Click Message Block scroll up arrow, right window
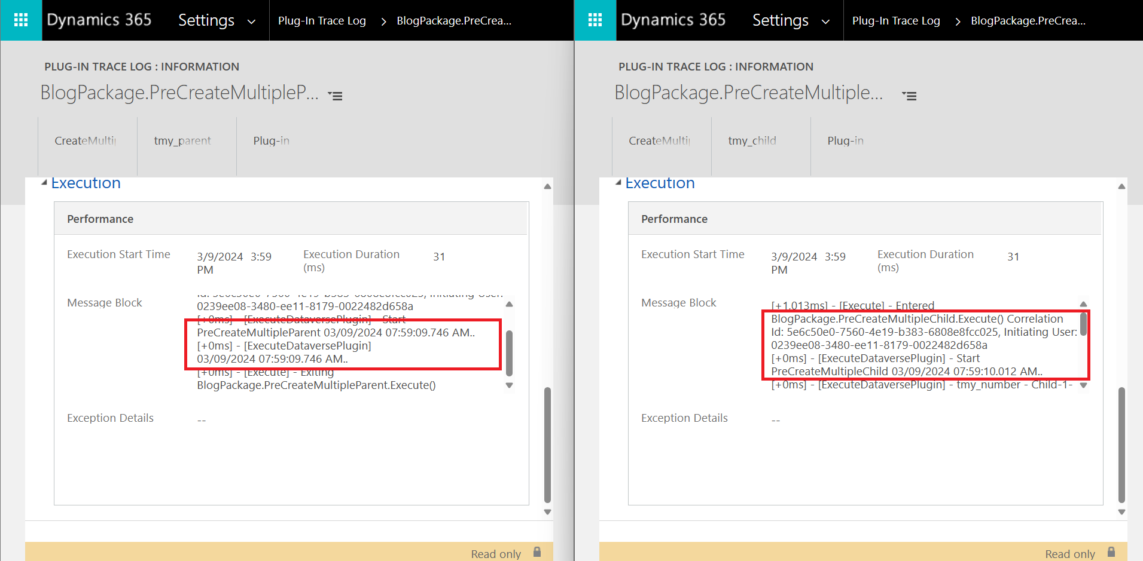Screen dimensions: 1143x561 coord(1084,304)
